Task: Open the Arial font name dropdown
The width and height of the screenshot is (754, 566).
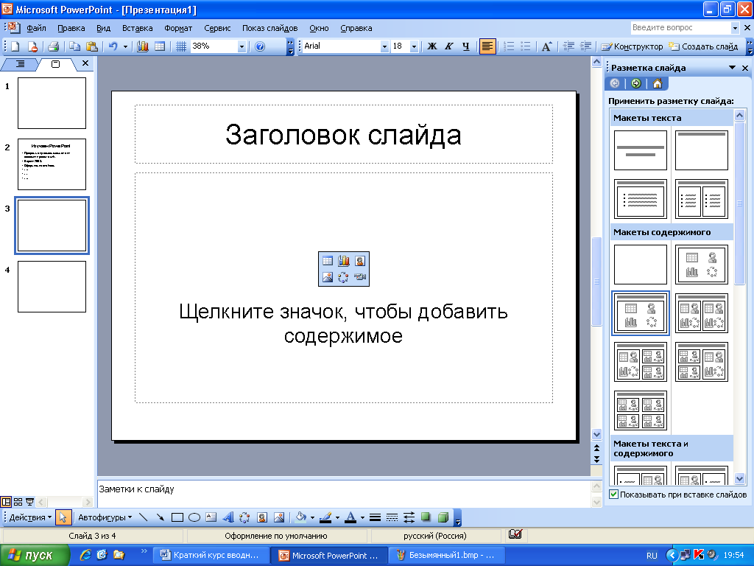Action: 384,46
